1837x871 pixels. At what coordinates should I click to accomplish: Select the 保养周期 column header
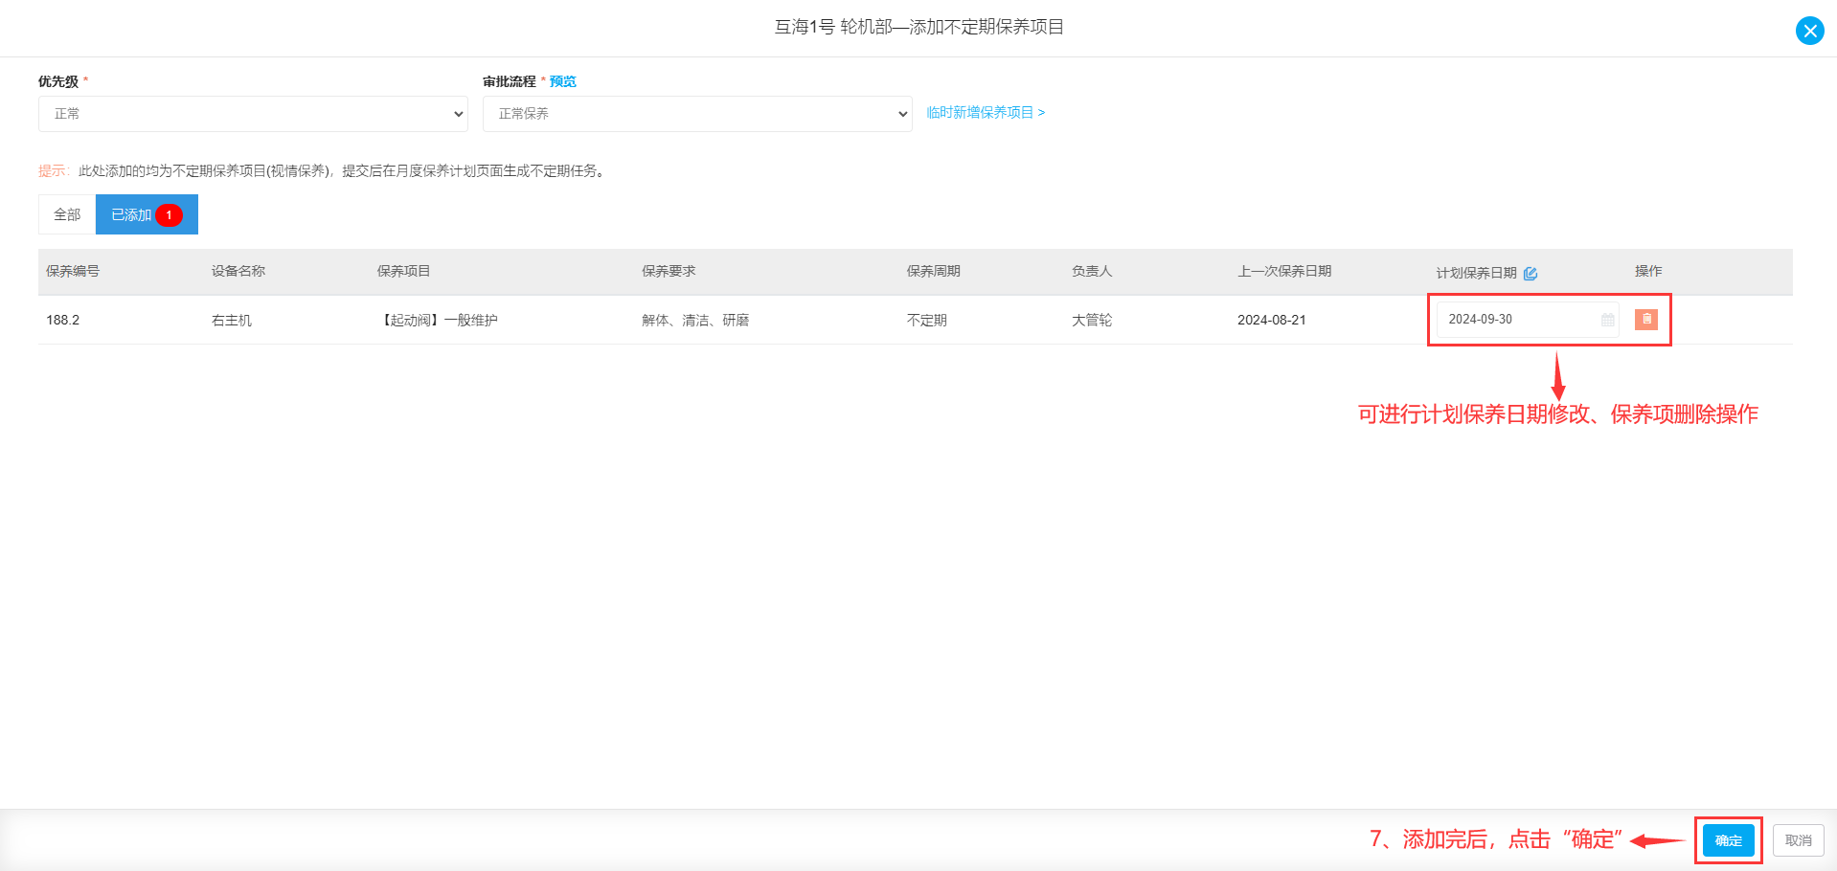tap(934, 271)
